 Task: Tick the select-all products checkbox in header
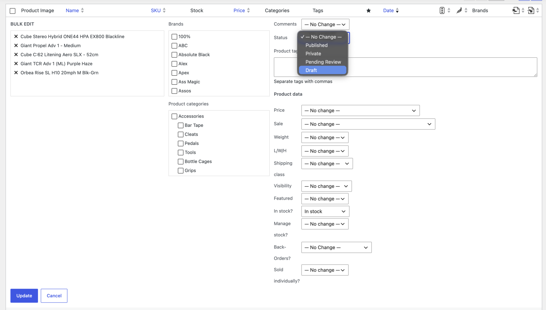click(x=13, y=11)
